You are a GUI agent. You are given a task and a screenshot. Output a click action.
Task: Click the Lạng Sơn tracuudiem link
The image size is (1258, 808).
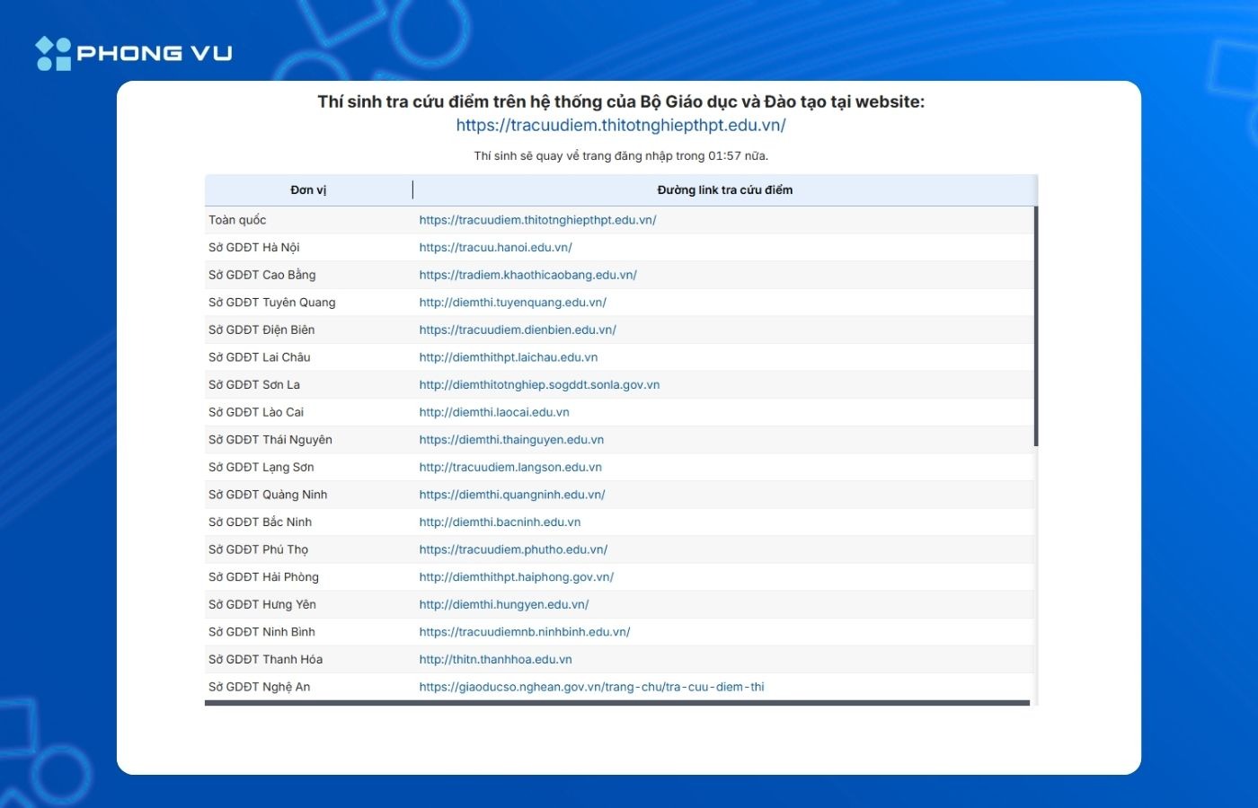click(510, 467)
